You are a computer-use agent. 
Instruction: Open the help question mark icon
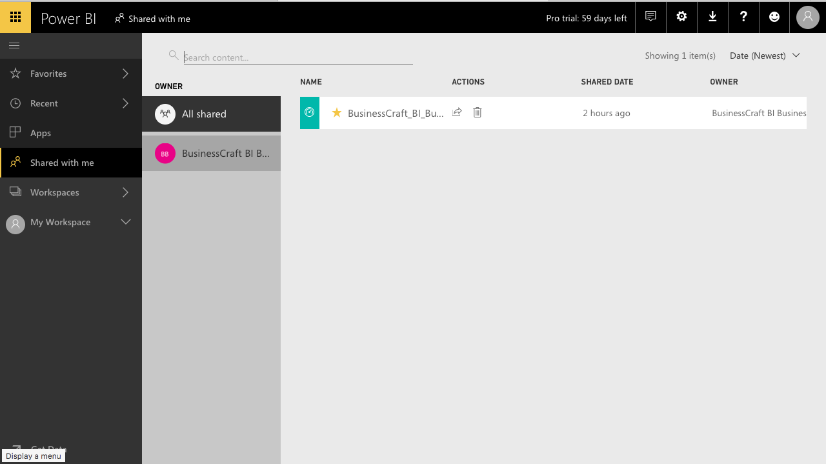[x=743, y=17]
